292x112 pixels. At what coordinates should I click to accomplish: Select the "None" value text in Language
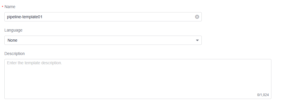point(12,40)
